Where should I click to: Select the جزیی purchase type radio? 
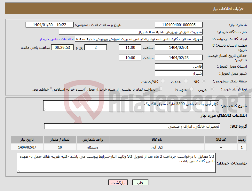pos(212,89)
